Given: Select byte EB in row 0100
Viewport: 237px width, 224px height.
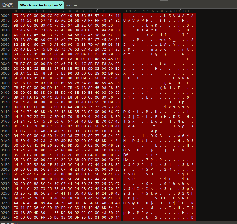Looking at the screenshot, I should (56, 92).
